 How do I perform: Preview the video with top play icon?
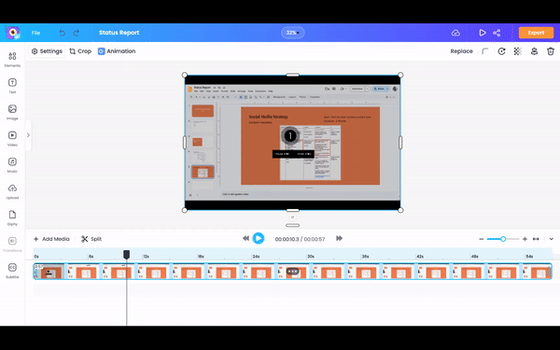(x=483, y=33)
